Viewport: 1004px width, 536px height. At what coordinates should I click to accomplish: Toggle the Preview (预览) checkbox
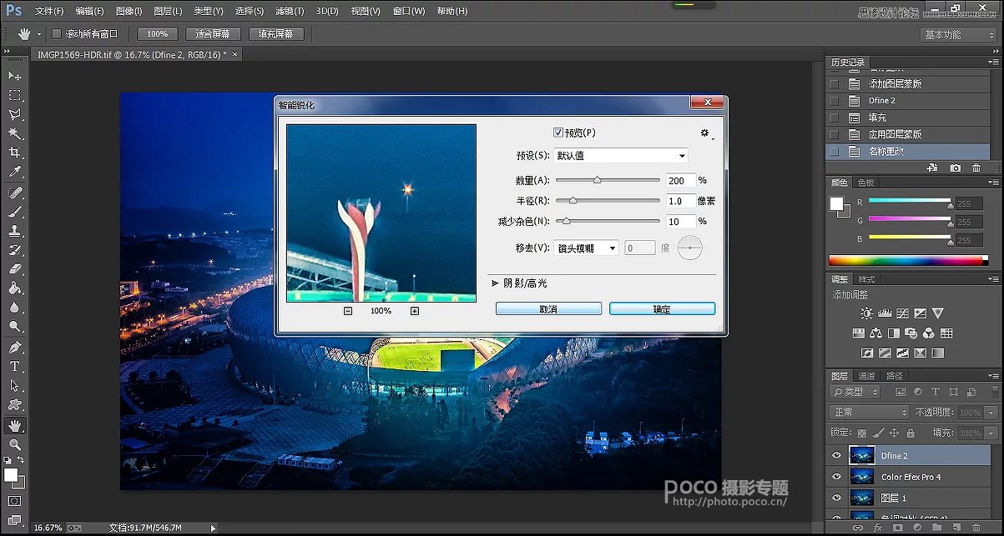[559, 133]
